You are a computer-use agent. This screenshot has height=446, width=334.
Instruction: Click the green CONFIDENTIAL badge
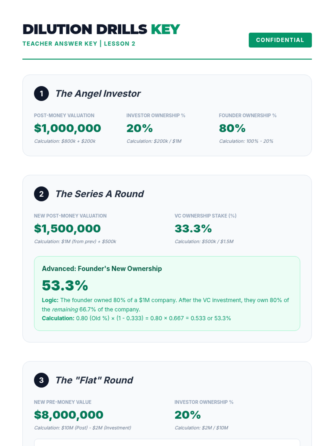(280, 40)
